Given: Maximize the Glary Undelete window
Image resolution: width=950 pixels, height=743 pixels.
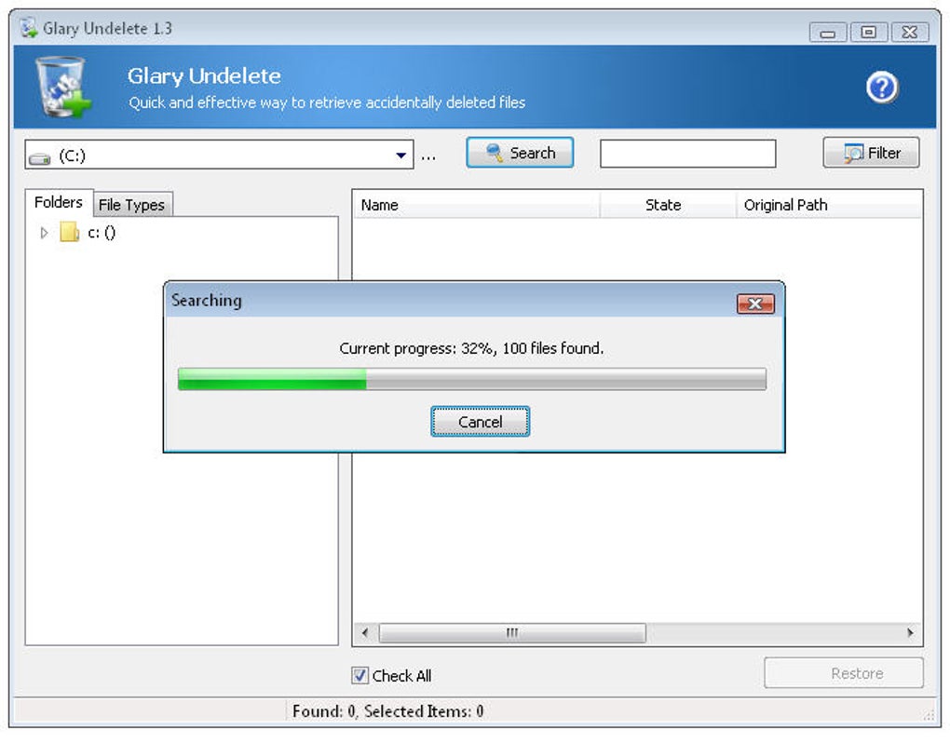Looking at the screenshot, I should [868, 32].
